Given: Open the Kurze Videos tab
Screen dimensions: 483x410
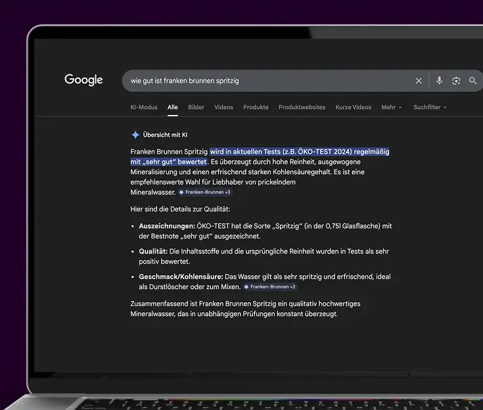Looking at the screenshot, I should (x=353, y=107).
